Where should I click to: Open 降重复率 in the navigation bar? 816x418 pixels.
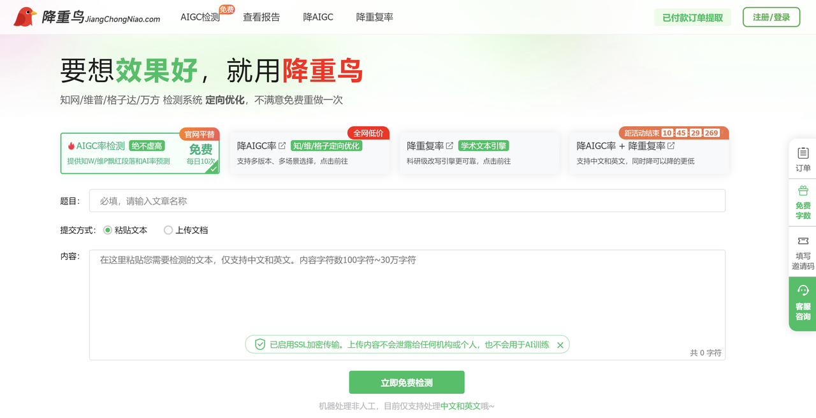tap(375, 17)
